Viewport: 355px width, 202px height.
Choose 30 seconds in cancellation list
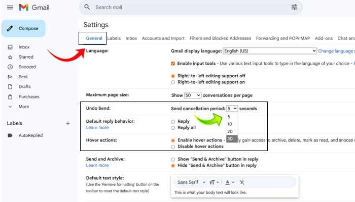pos(232,139)
